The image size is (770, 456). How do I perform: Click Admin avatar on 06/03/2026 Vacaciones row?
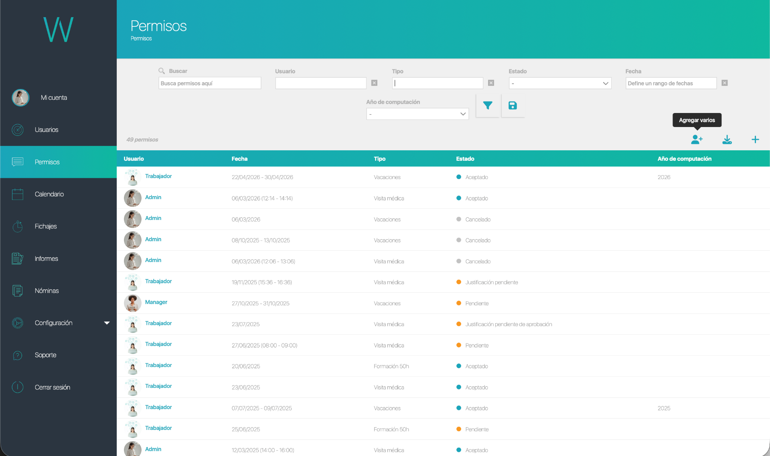[x=132, y=219]
